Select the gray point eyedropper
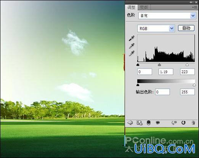Image resolution: width=199 pixels, height=158 pixels. click(132, 46)
